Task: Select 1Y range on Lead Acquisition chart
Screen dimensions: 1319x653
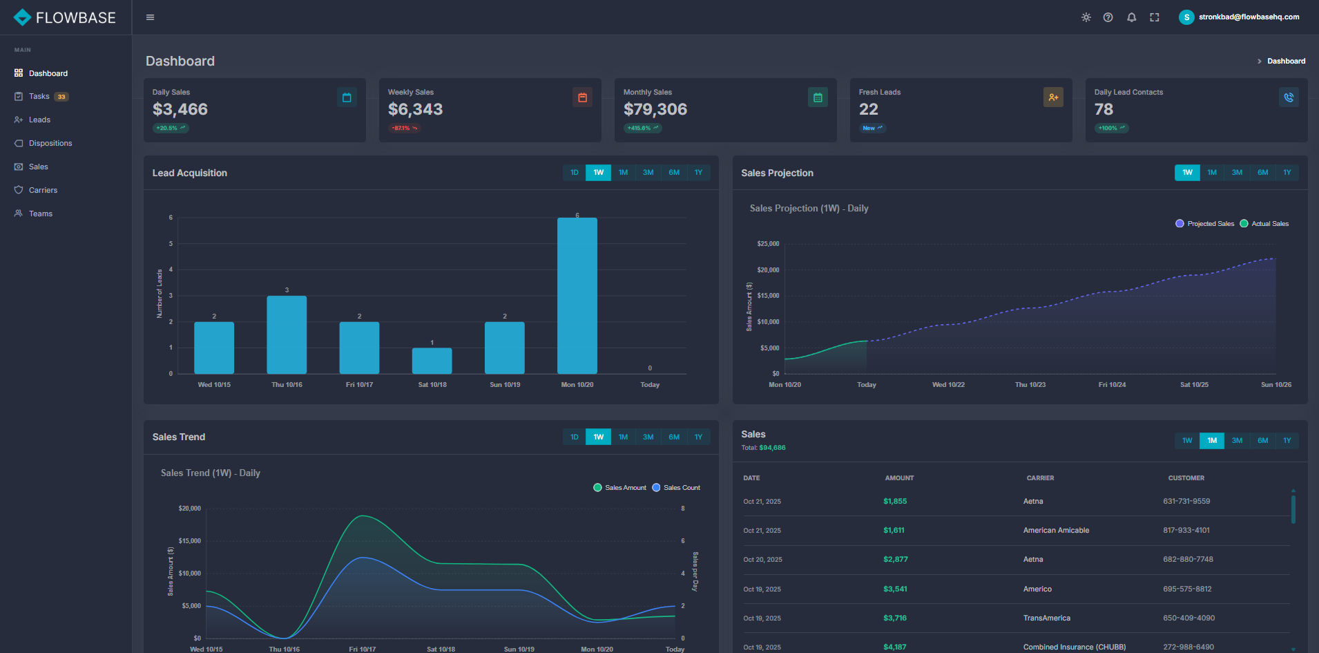Action: point(698,172)
